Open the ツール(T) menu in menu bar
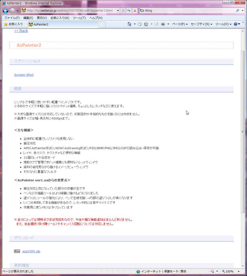The height and width of the screenshot is (276, 247). pyautogui.click(x=79, y=18)
